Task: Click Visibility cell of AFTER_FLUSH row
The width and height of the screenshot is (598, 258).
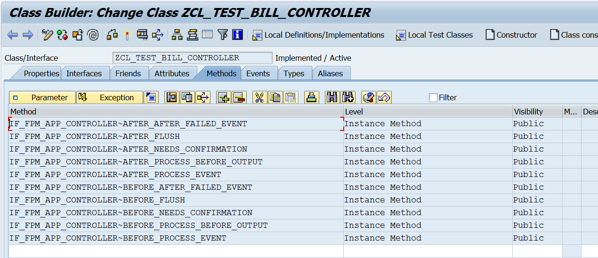Action: [x=537, y=137]
